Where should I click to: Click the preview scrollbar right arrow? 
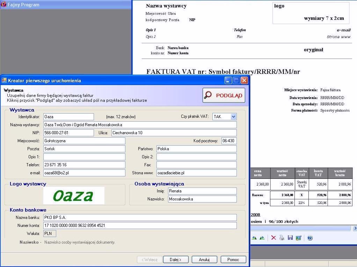[x=355, y=228]
